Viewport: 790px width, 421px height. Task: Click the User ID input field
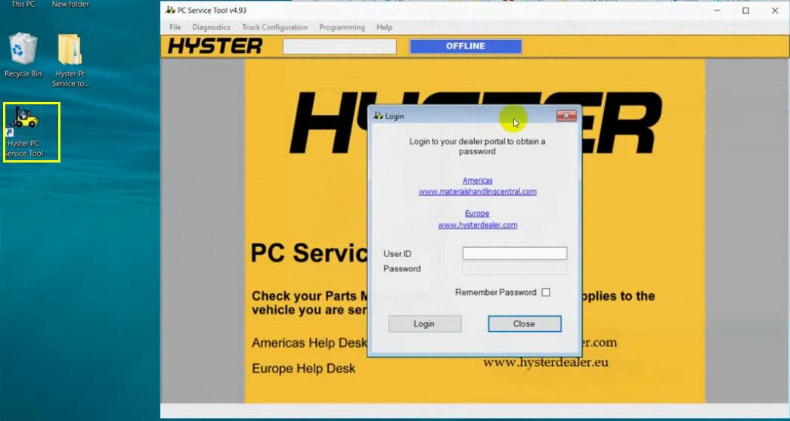click(514, 253)
